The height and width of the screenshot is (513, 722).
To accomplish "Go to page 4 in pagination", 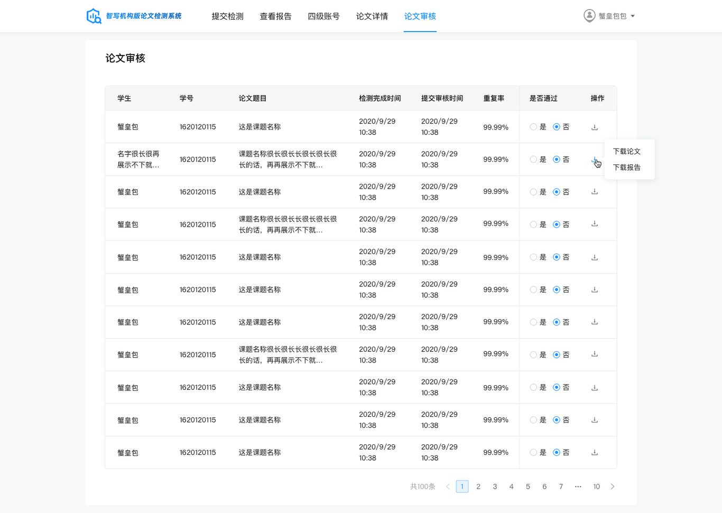I will (511, 487).
